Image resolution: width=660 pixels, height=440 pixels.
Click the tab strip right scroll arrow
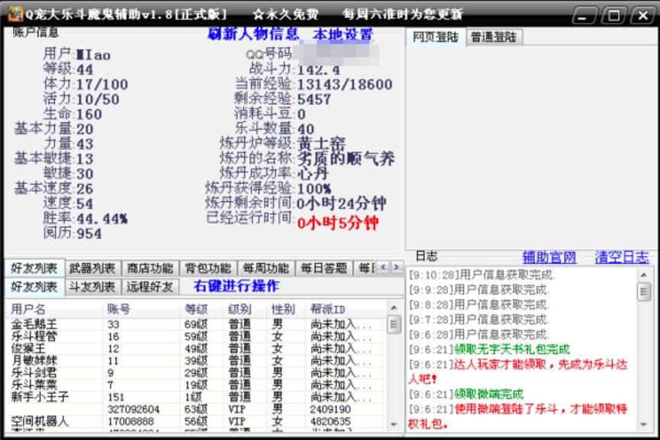[x=396, y=267]
